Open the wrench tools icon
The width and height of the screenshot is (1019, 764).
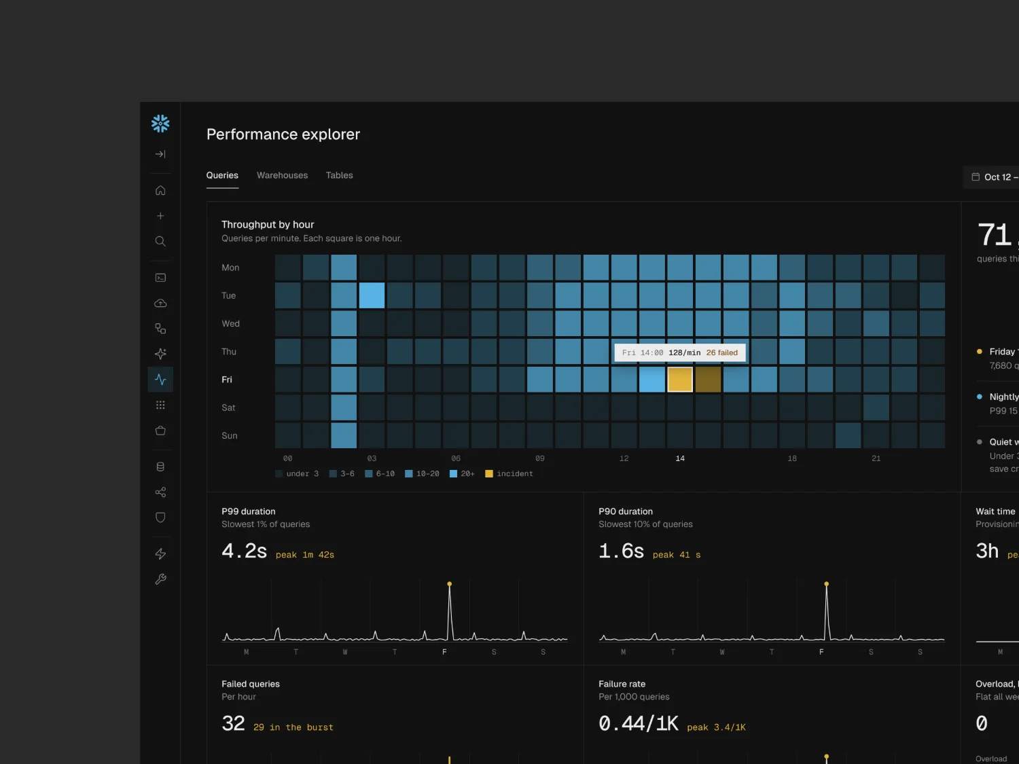click(x=160, y=579)
